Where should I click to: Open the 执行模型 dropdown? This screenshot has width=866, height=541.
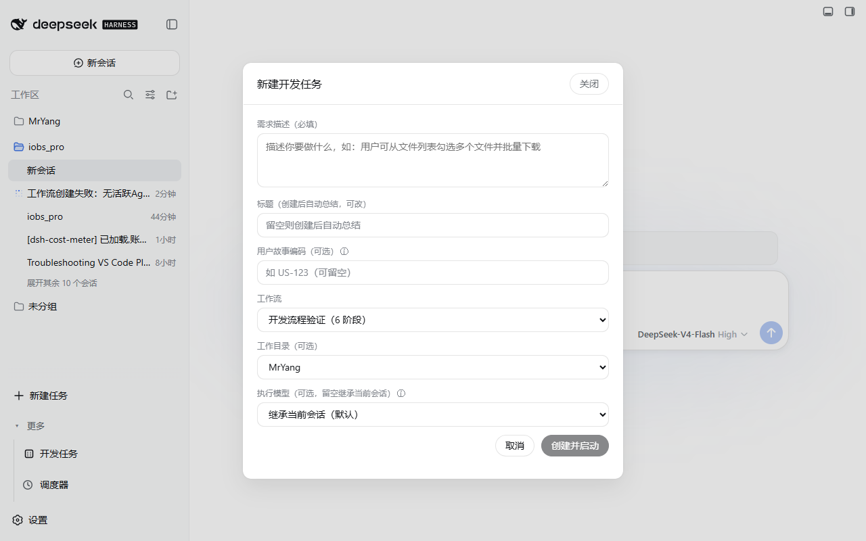click(433, 415)
